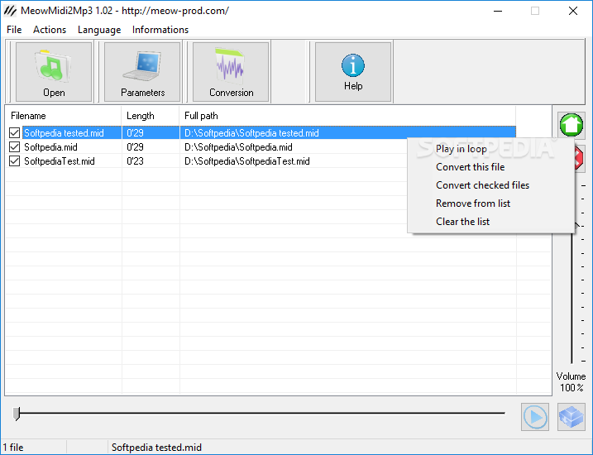Click the blue play button
Screen dimensions: 593x455
[x=535, y=417]
